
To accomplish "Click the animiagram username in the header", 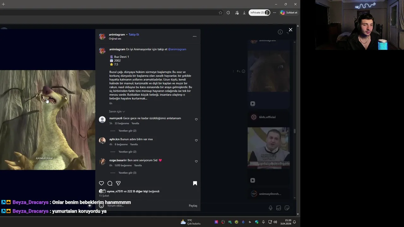I will point(117,34).
